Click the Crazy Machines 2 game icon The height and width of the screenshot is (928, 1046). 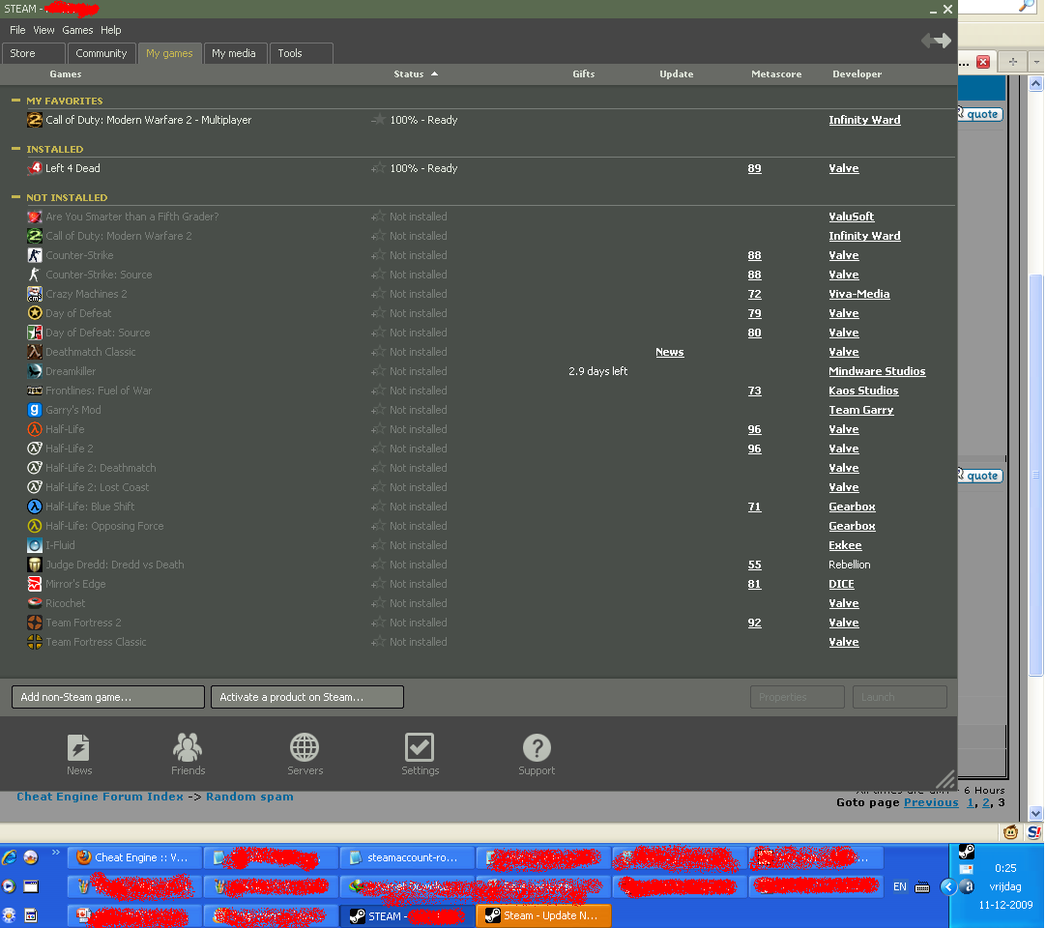(x=35, y=294)
